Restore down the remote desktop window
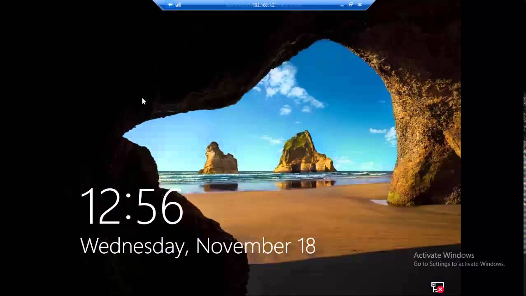526x296 pixels. click(x=351, y=5)
